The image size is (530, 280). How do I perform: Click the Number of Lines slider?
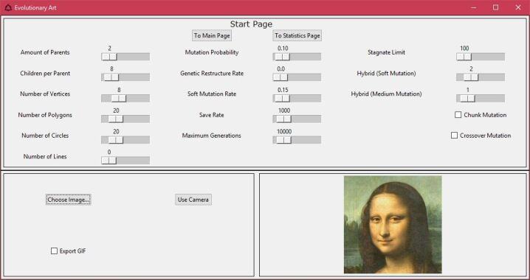(125, 160)
